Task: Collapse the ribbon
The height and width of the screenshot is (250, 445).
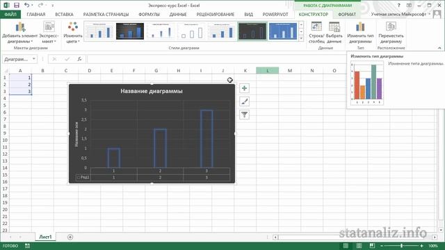Action: click(439, 48)
